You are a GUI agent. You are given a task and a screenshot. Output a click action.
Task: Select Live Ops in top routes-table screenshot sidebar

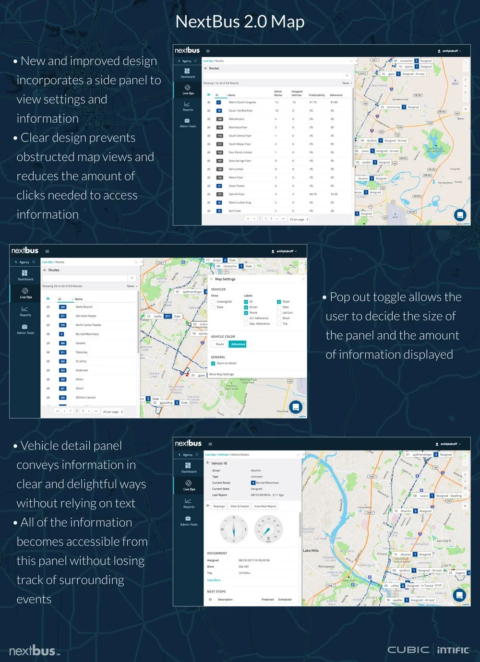(x=188, y=90)
